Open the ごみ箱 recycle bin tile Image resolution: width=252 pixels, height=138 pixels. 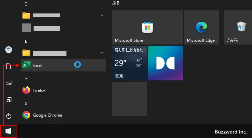[x=238, y=27]
